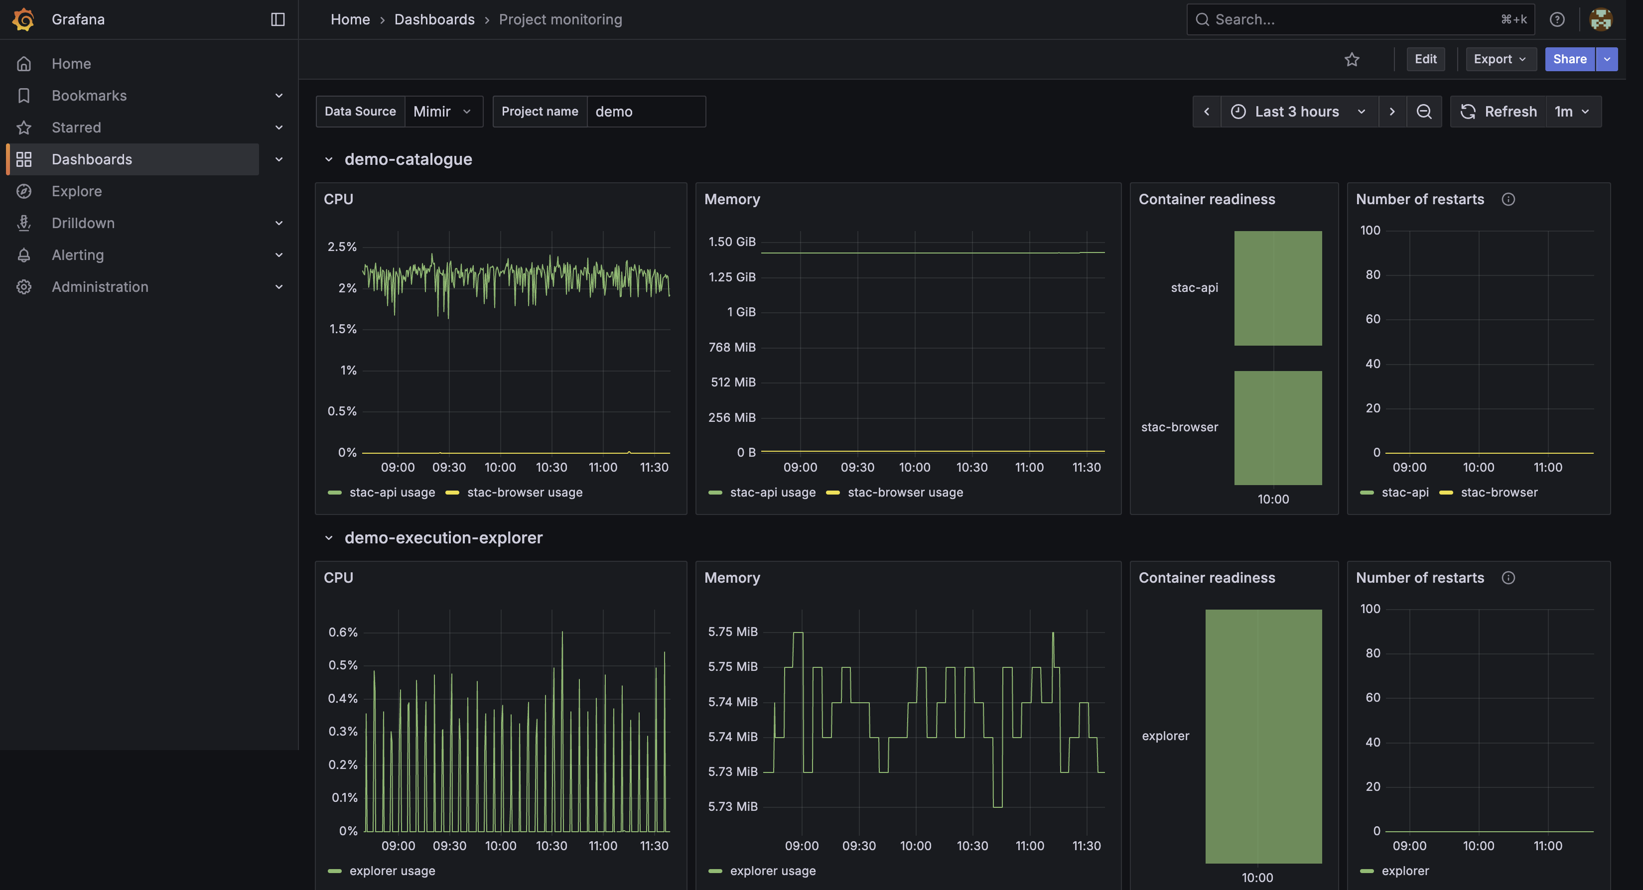Open the 1m refresh interval dropdown
Image resolution: width=1643 pixels, height=890 pixels.
tap(1572, 112)
